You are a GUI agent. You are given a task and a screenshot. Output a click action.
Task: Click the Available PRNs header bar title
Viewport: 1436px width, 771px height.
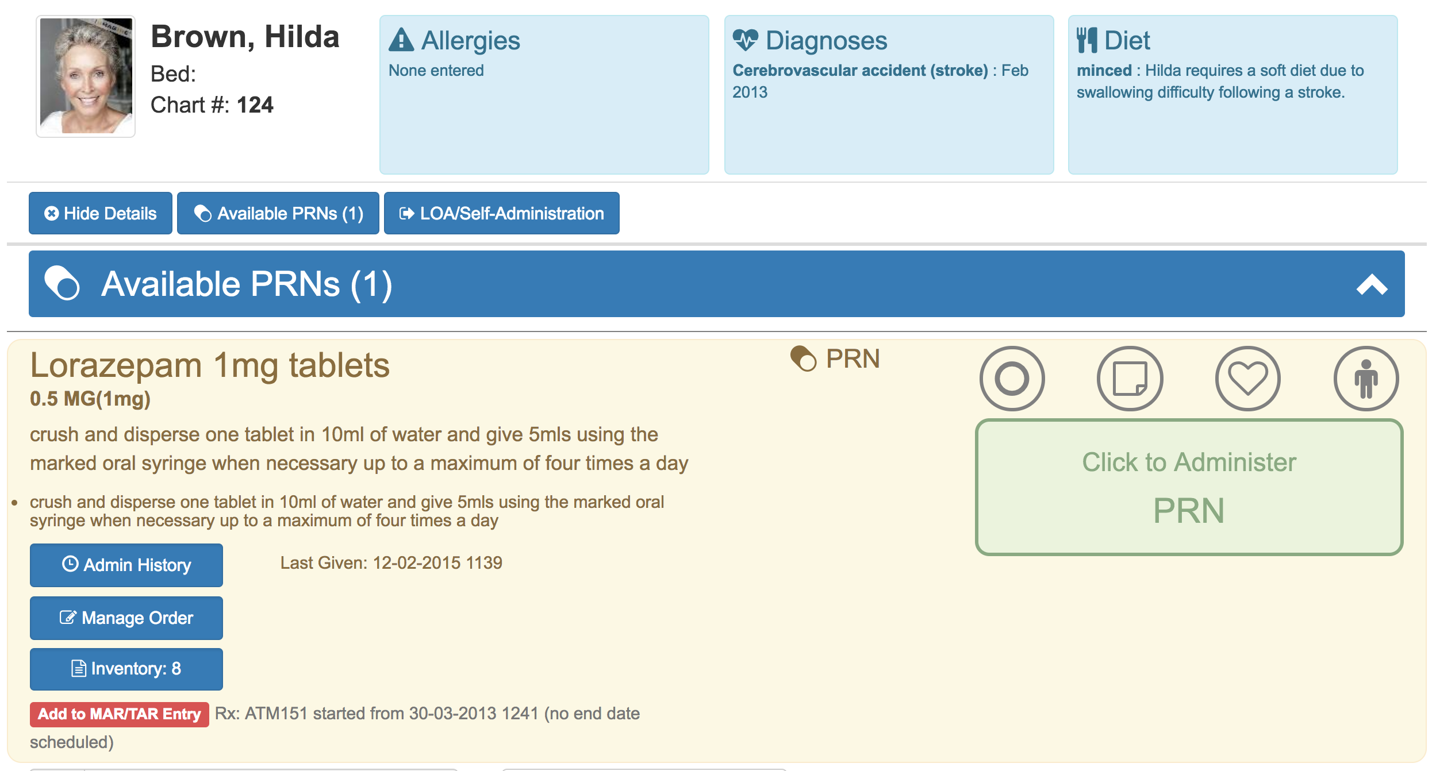coord(247,284)
